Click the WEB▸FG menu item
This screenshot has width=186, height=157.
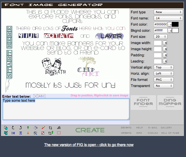126,133
